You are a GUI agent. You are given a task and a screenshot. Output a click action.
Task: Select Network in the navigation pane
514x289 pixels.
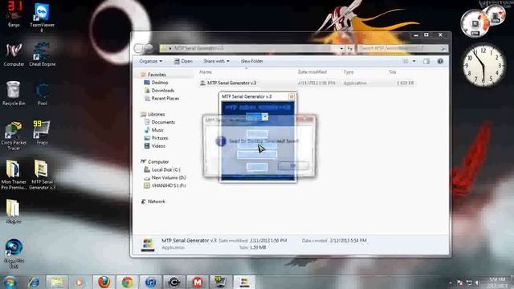(x=157, y=201)
